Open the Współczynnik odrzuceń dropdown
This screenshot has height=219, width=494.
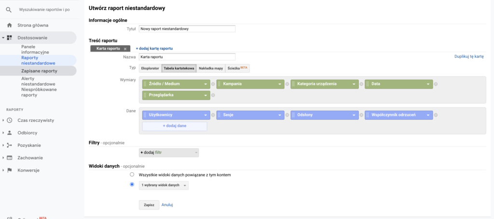(428, 115)
